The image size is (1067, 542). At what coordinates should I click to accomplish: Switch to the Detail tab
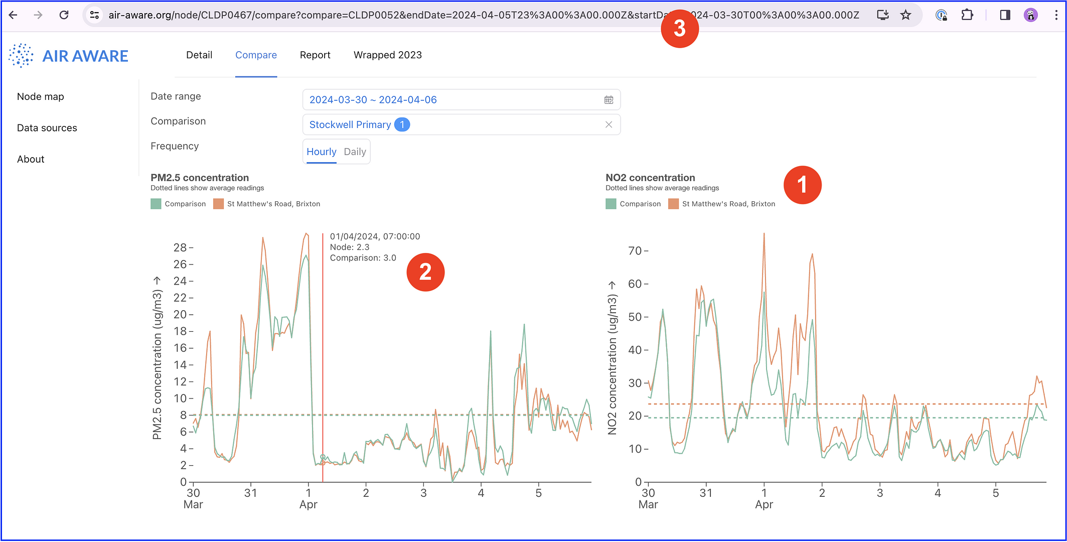[x=199, y=55]
